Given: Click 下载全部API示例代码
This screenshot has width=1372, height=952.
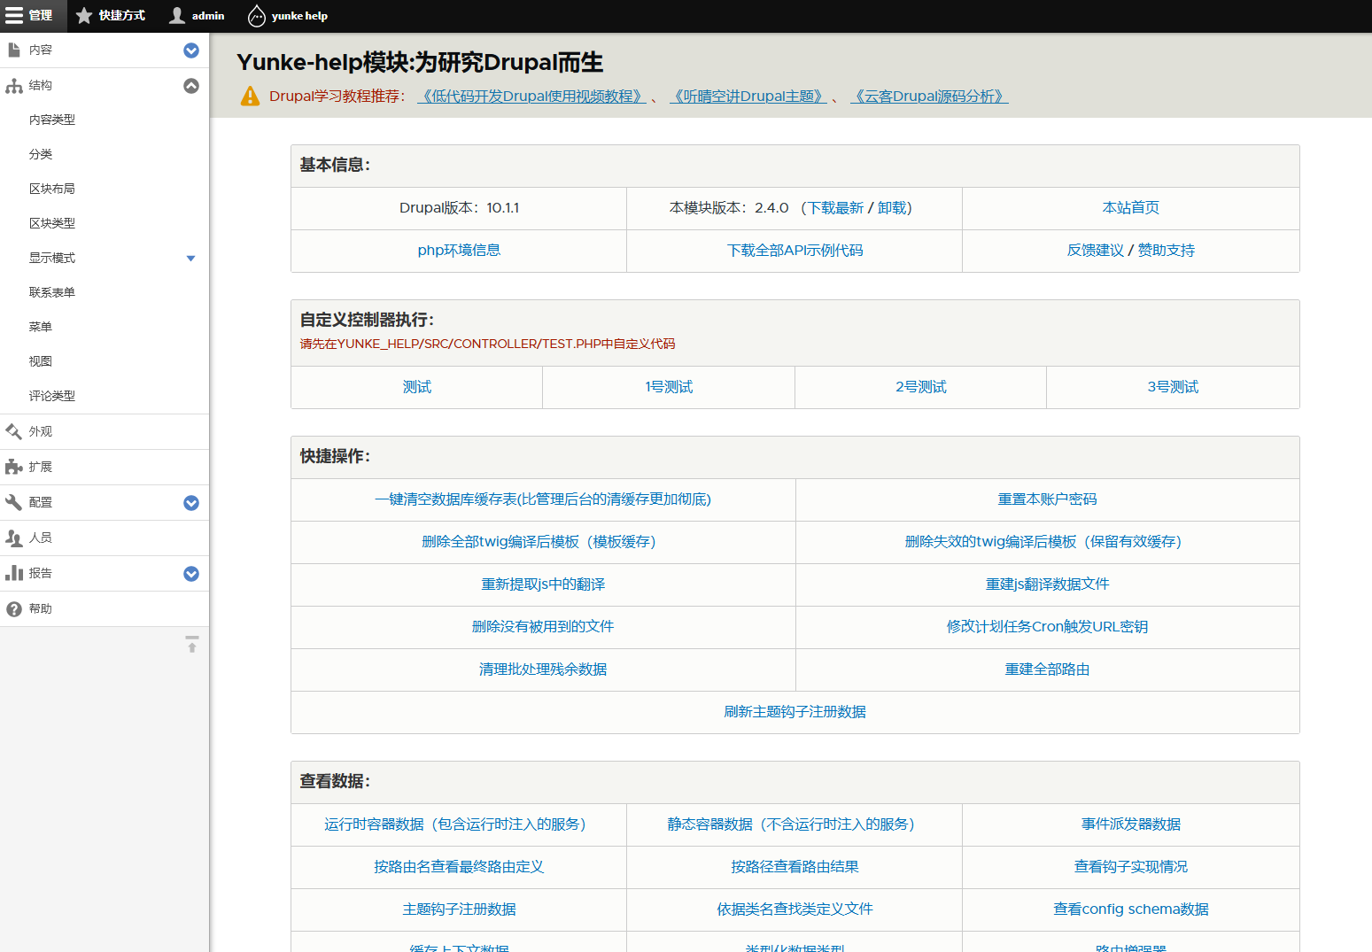Looking at the screenshot, I should click(795, 251).
